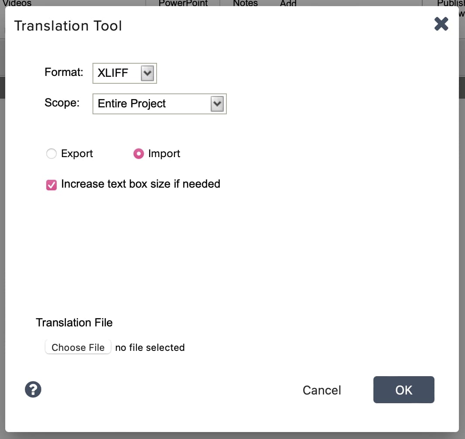
Task: Dismiss the dialog with Cancel
Action: (321, 390)
